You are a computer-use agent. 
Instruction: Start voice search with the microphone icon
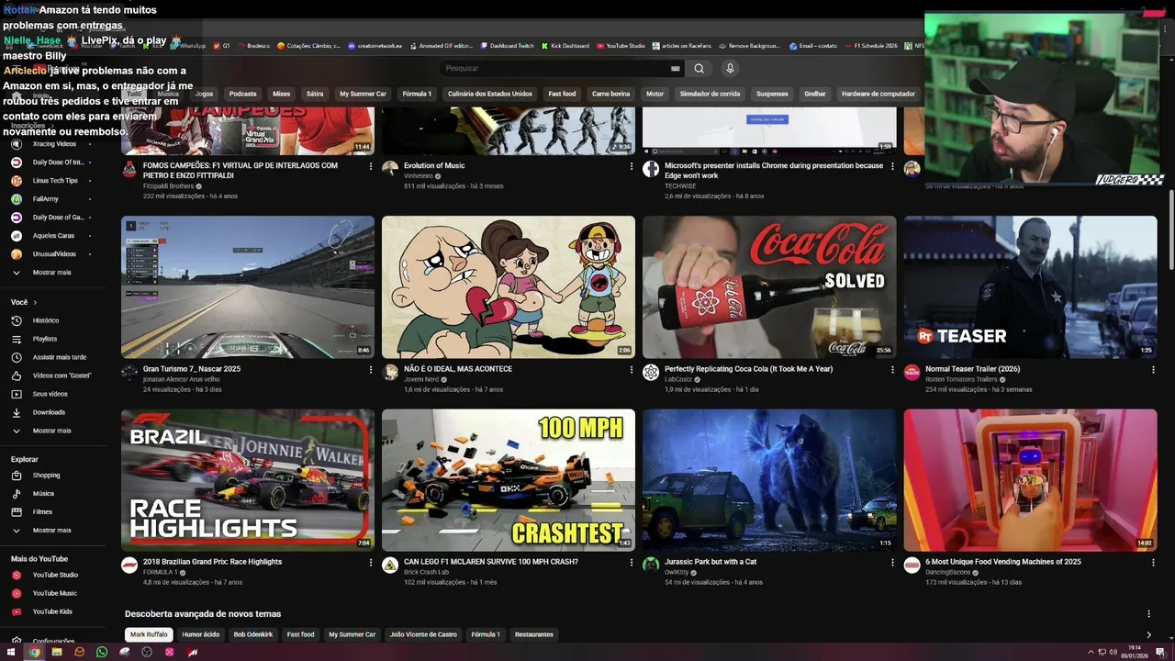coord(730,68)
